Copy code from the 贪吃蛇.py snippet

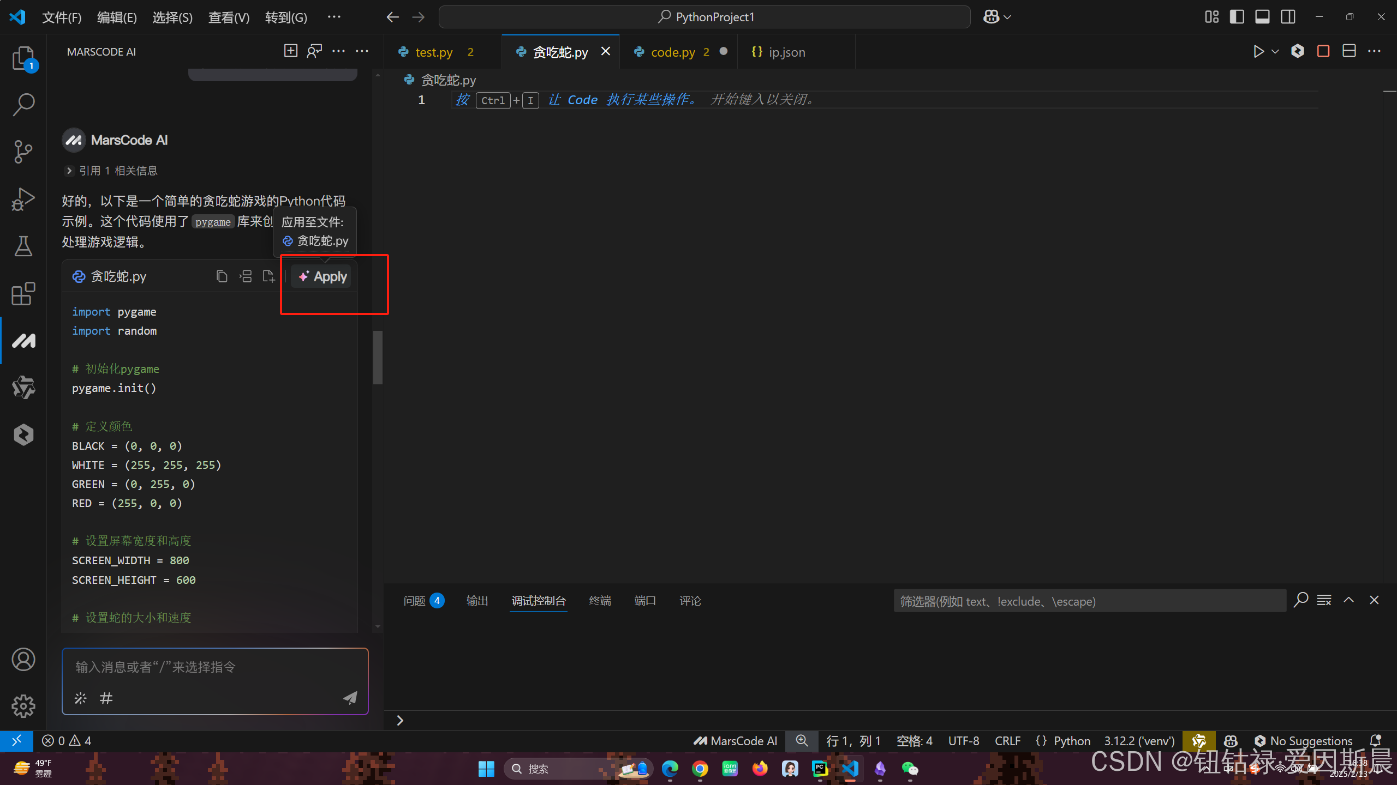tap(222, 276)
